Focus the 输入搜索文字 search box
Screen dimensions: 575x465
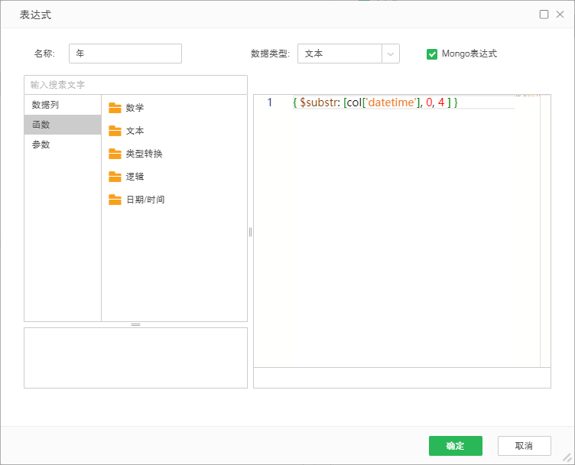click(136, 85)
